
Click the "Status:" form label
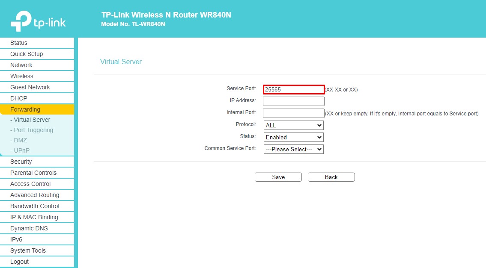tap(248, 136)
